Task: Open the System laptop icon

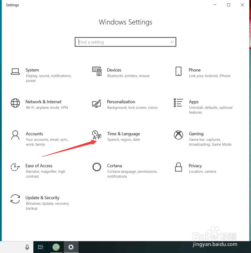Action: (x=15, y=71)
